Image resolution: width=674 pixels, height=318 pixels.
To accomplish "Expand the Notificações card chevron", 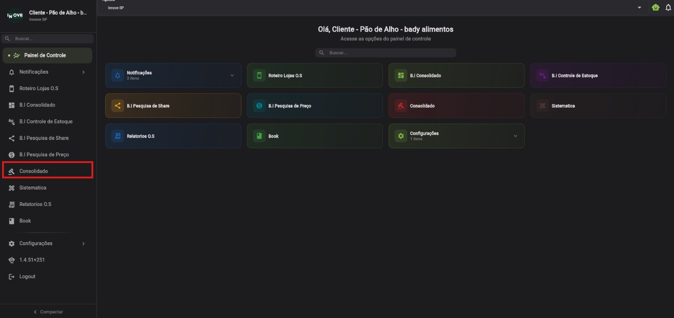I will [232, 75].
